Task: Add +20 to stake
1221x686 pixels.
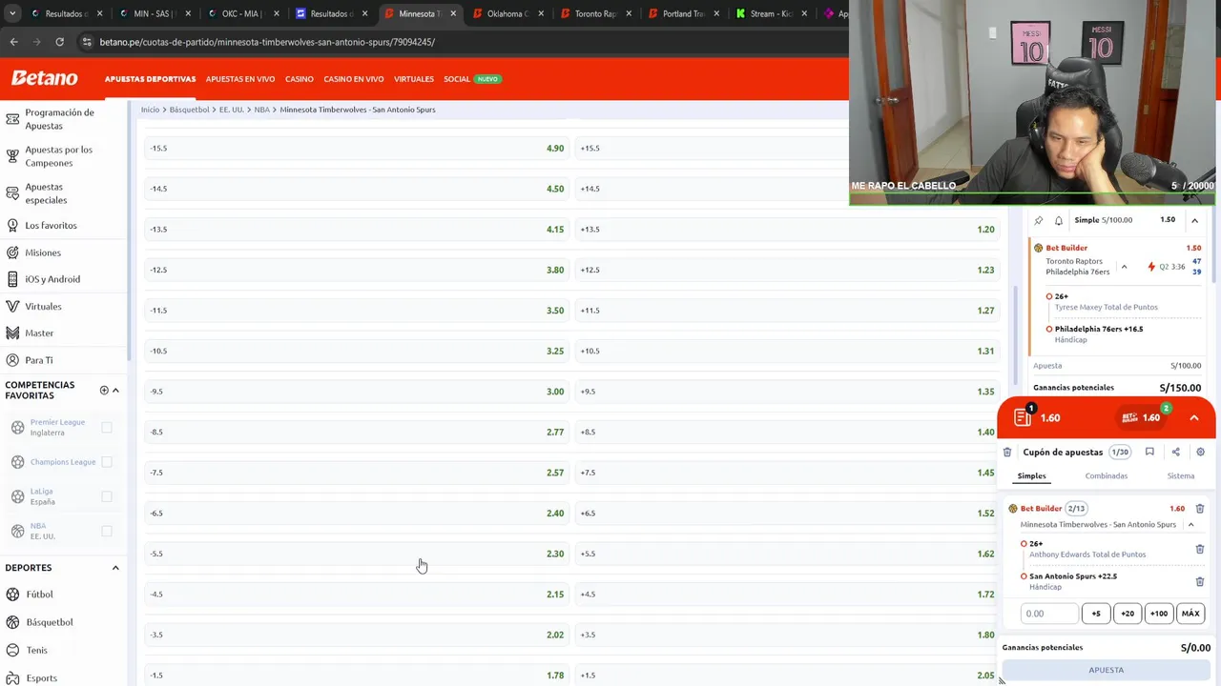Action: [1128, 614]
